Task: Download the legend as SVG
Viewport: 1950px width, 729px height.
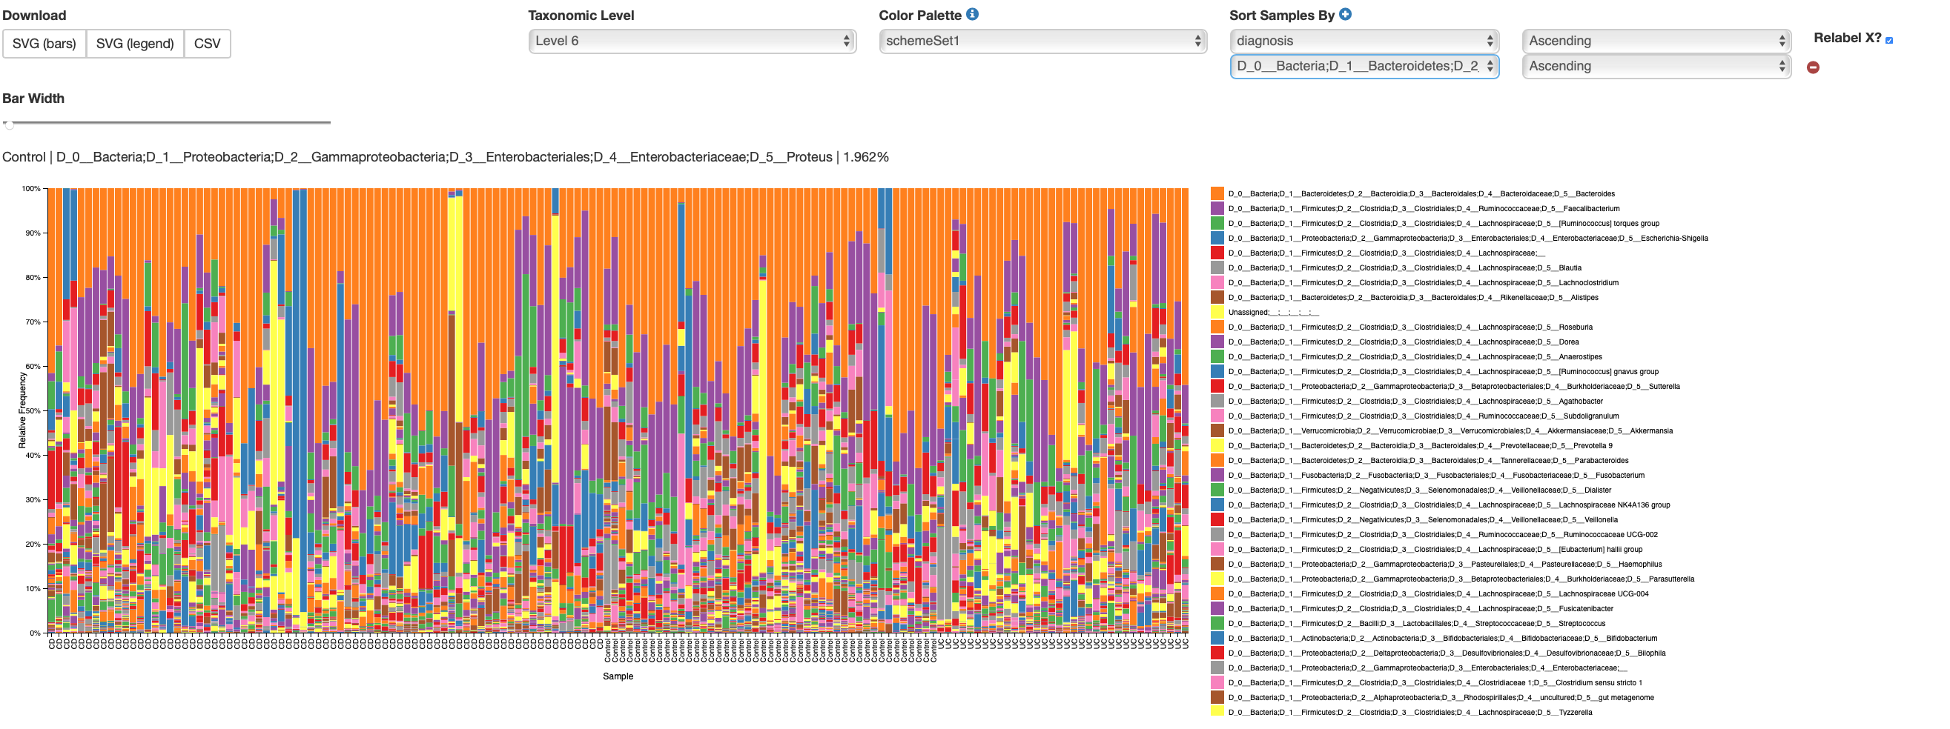Action: [135, 43]
